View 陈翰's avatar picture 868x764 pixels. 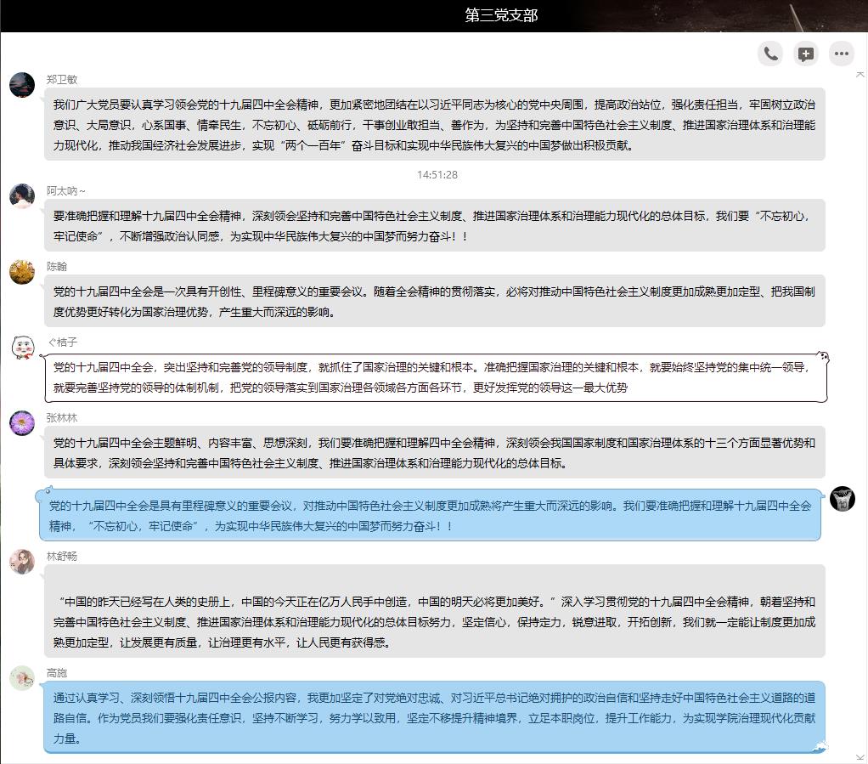pyautogui.click(x=22, y=271)
